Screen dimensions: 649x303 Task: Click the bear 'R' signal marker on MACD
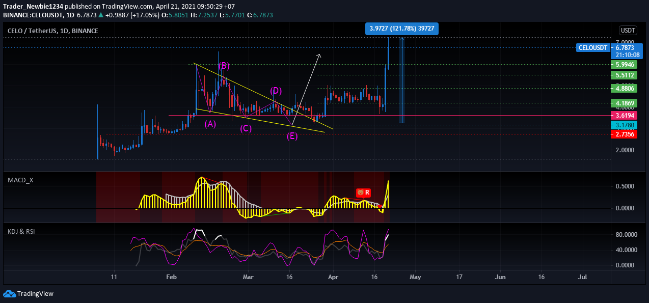click(363, 192)
